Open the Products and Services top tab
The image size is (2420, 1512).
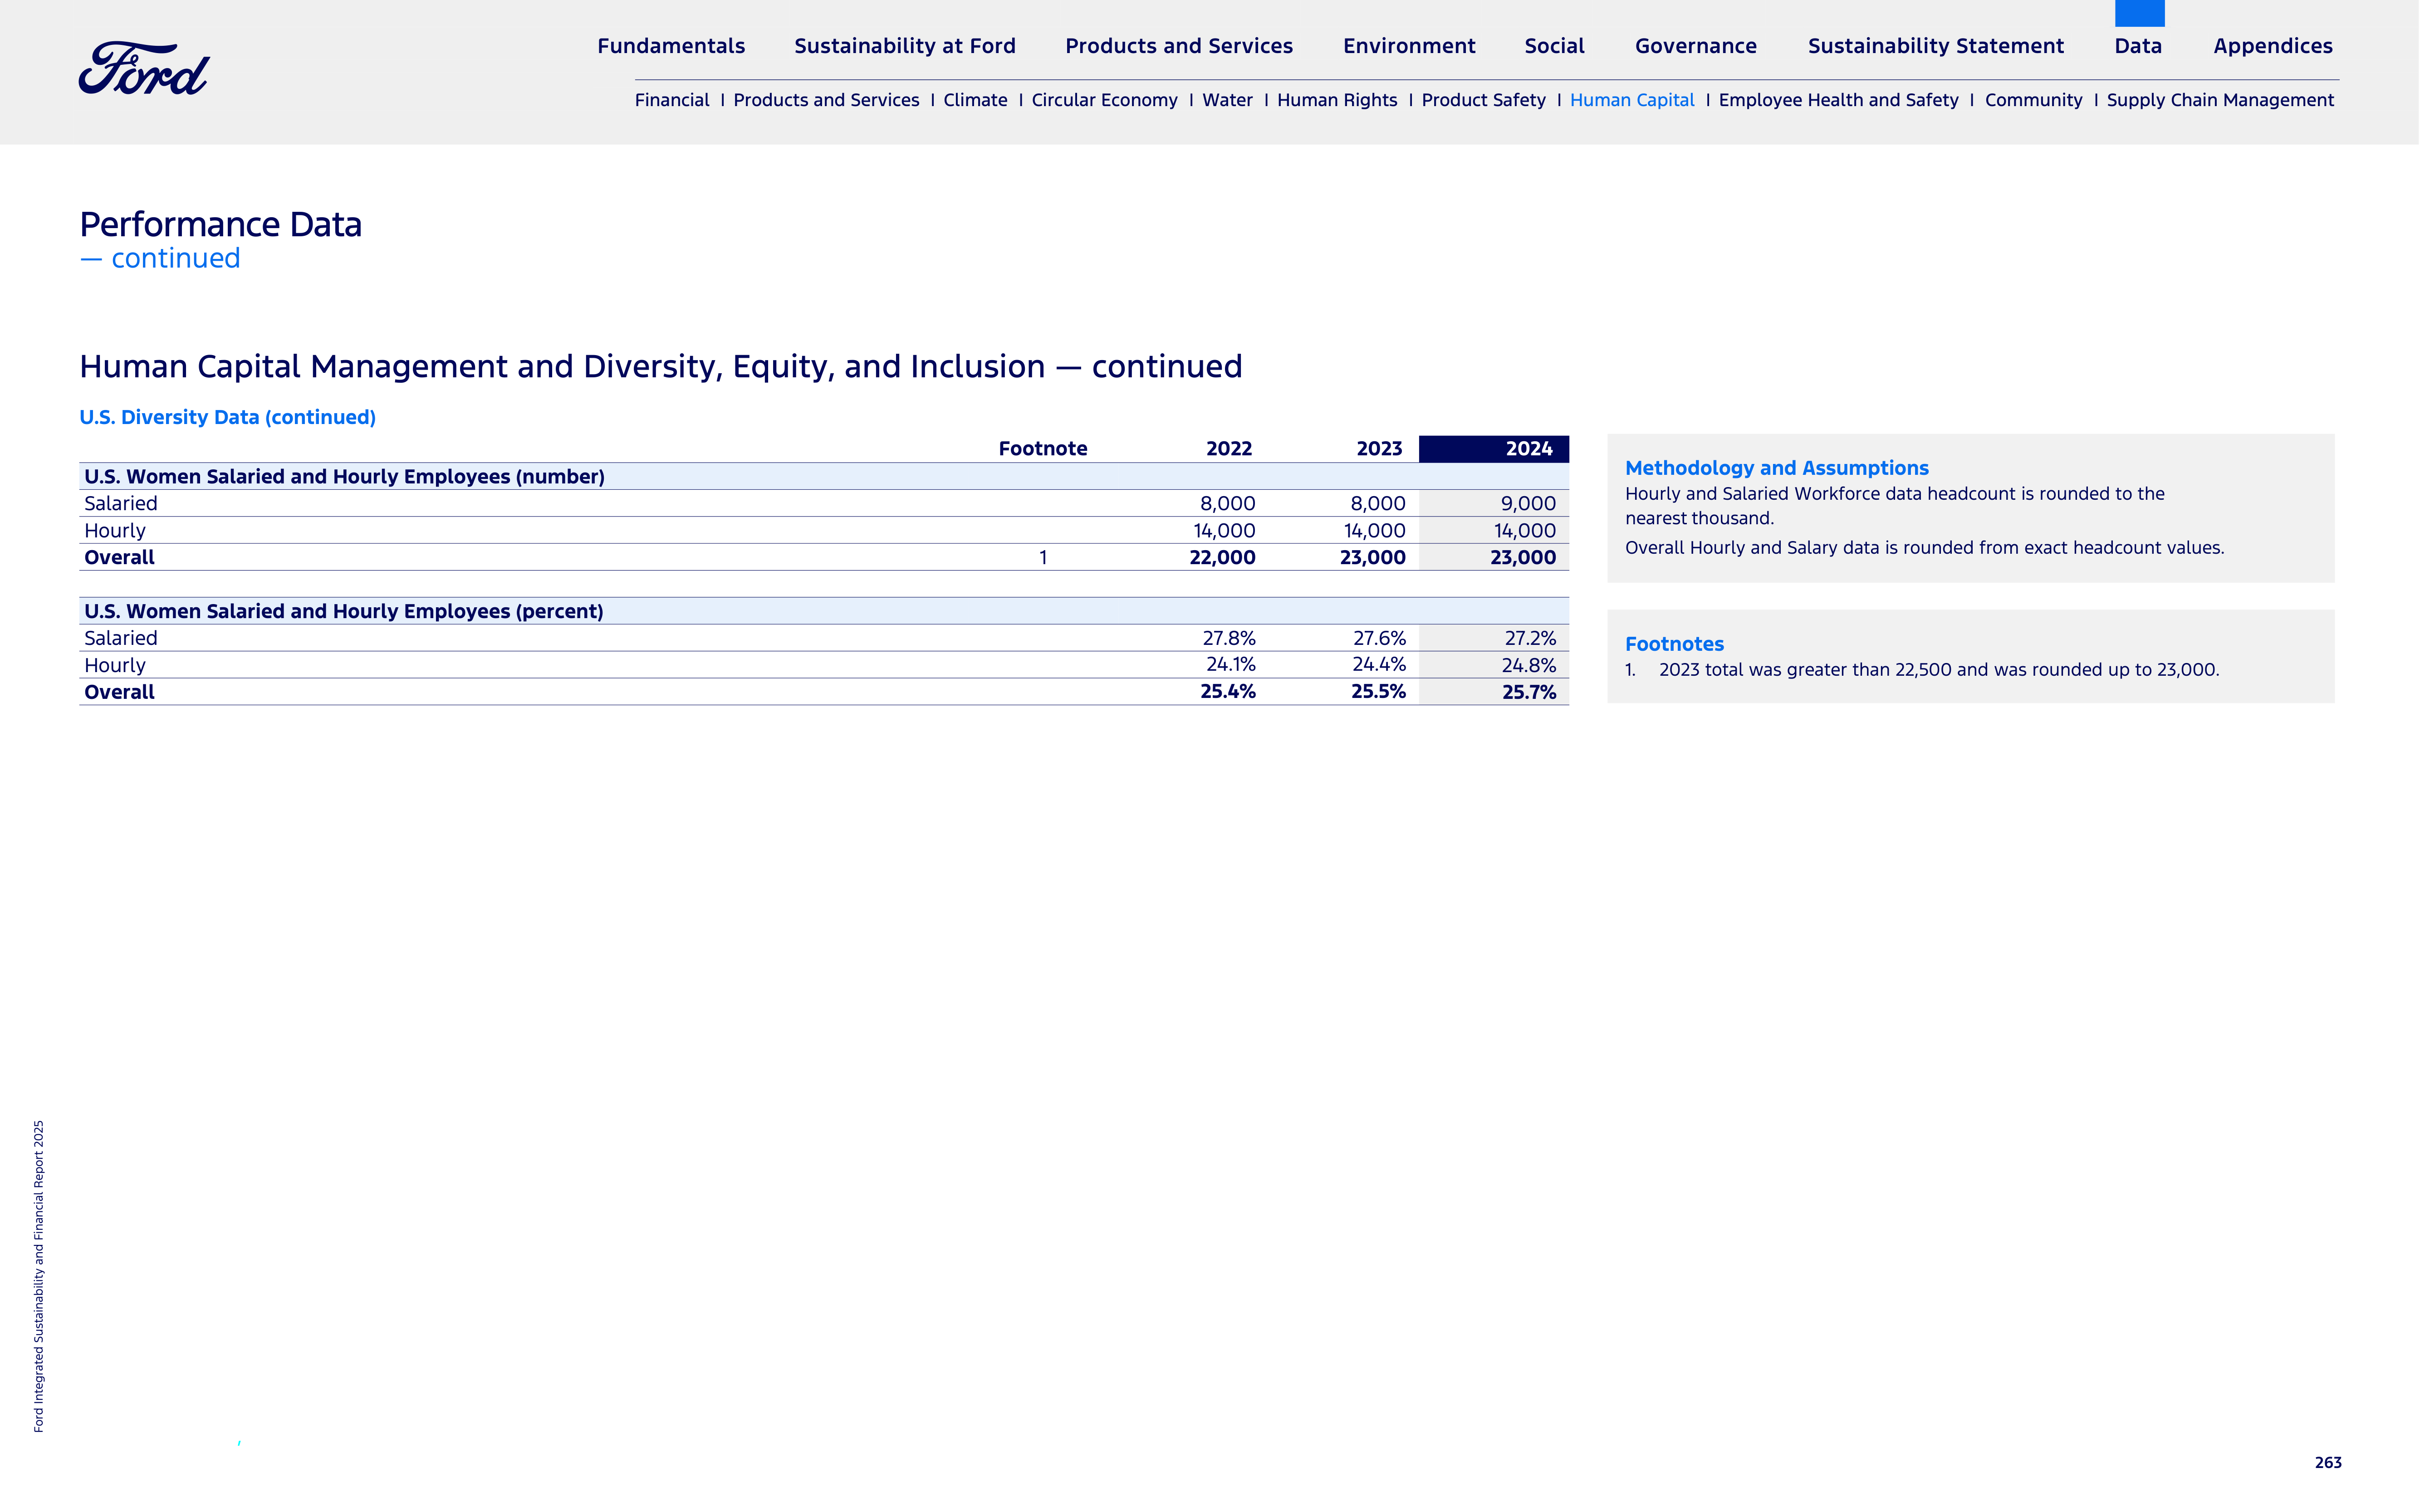1179,46
